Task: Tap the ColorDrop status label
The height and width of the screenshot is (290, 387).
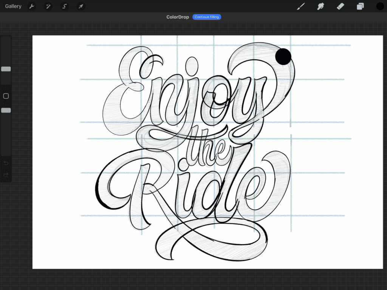Action: (177, 17)
